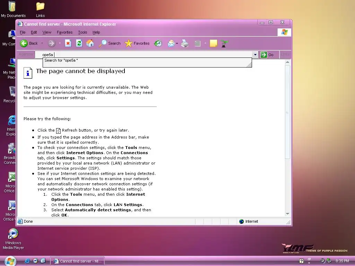Image resolution: width=355 pixels, height=266 pixels.
Task: Expand the Mail button dropdown arrow
Action: pyautogui.click(x=177, y=43)
